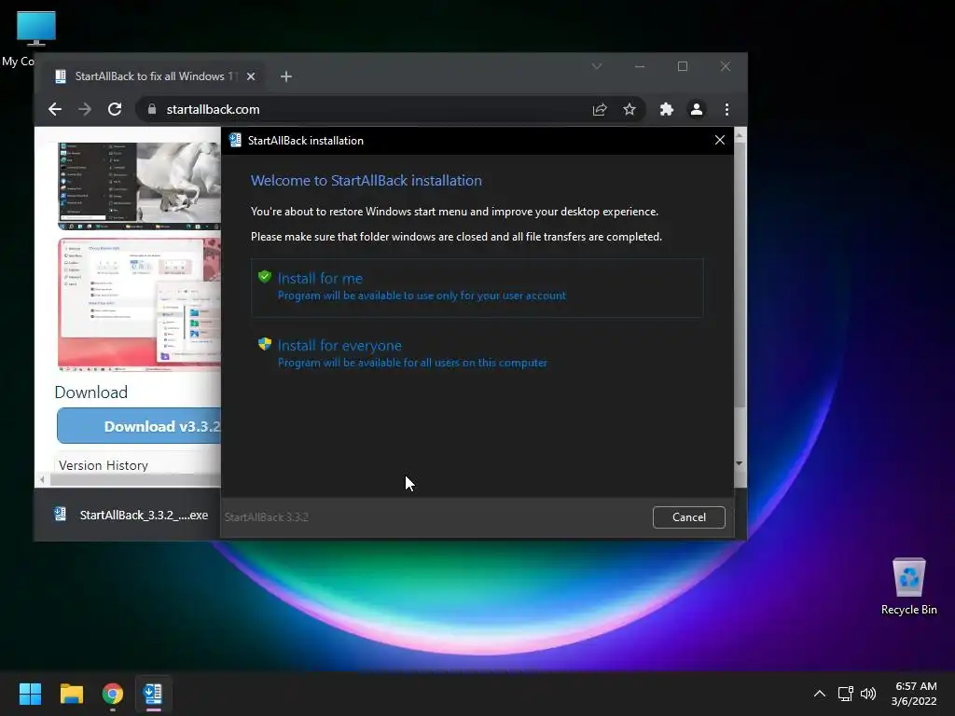Screen dimensions: 955x716
Task: Open the Version History link
Action: (104, 465)
